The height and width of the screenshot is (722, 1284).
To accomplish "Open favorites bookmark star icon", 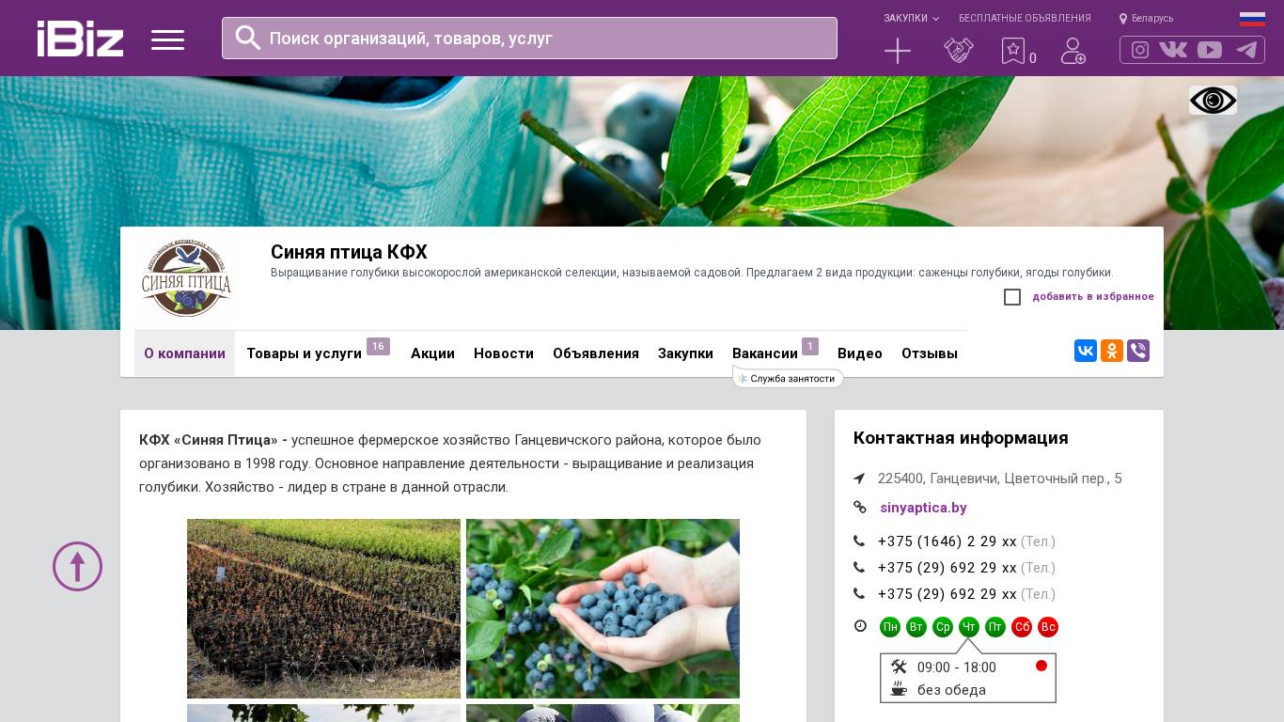I will click(1012, 51).
